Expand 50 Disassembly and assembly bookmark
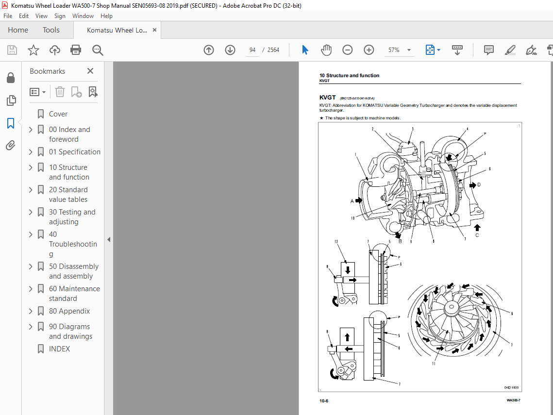Viewport: 553px width, 415px height. 31,266
